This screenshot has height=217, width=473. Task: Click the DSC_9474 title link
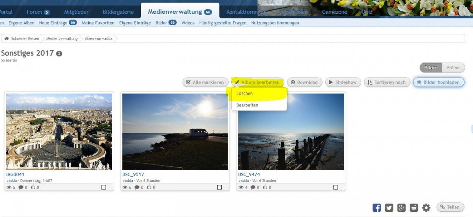[249, 174]
